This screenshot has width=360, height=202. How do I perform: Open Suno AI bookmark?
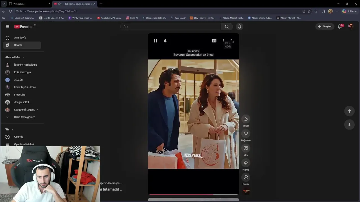[132, 18]
